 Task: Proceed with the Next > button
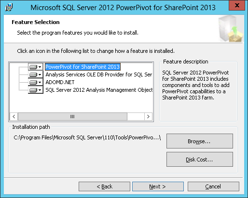coord(158,186)
